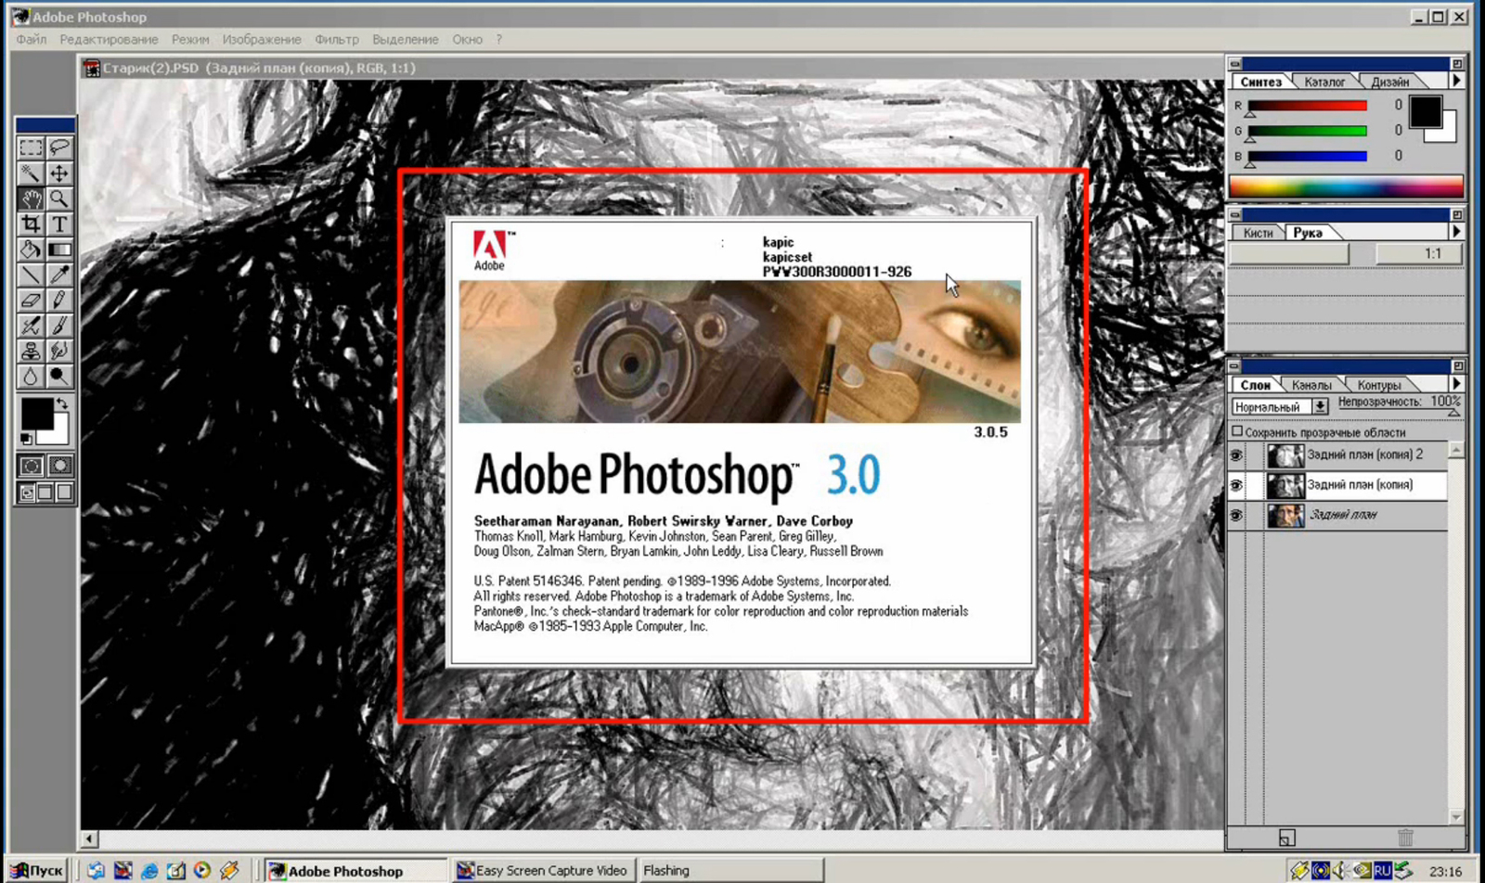The height and width of the screenshot is (883, 1485).
Task: Open the Кисти panel flyout menu arrow
Action: 1456,232
